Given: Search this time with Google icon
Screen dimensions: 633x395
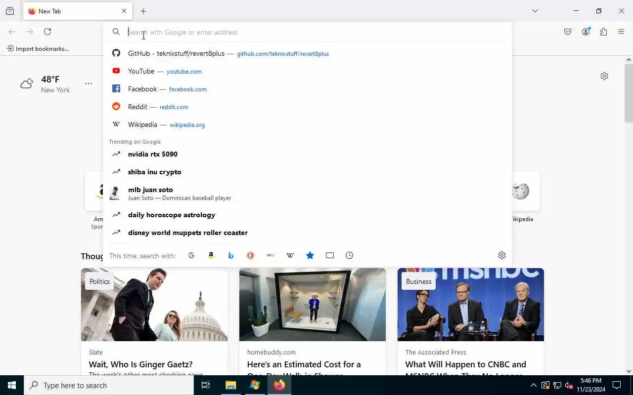Looking at the screenshot, I should (x=191, y=255).
